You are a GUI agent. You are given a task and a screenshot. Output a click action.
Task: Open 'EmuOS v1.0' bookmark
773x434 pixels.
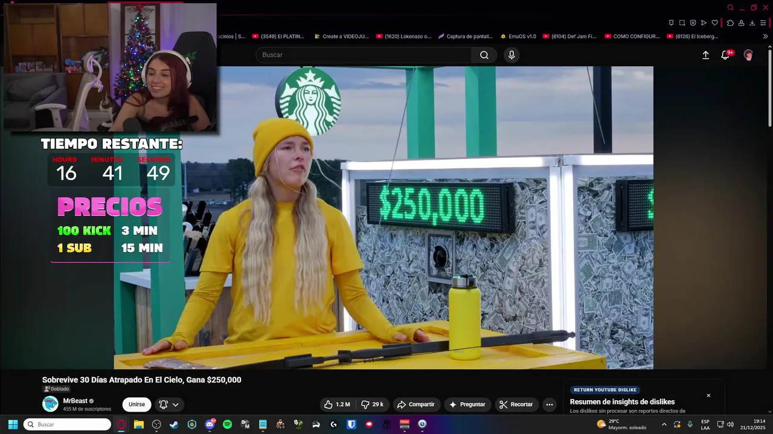[x=518, y=36]
